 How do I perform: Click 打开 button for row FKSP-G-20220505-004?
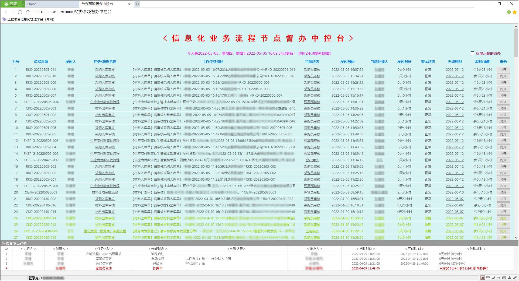(503, 102)
